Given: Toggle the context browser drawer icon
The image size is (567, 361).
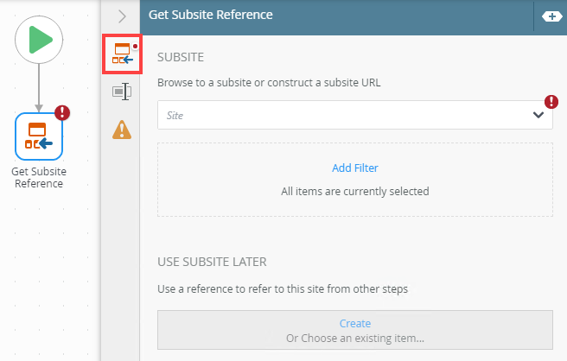Looking at the screenshot, I should point(550,16).
